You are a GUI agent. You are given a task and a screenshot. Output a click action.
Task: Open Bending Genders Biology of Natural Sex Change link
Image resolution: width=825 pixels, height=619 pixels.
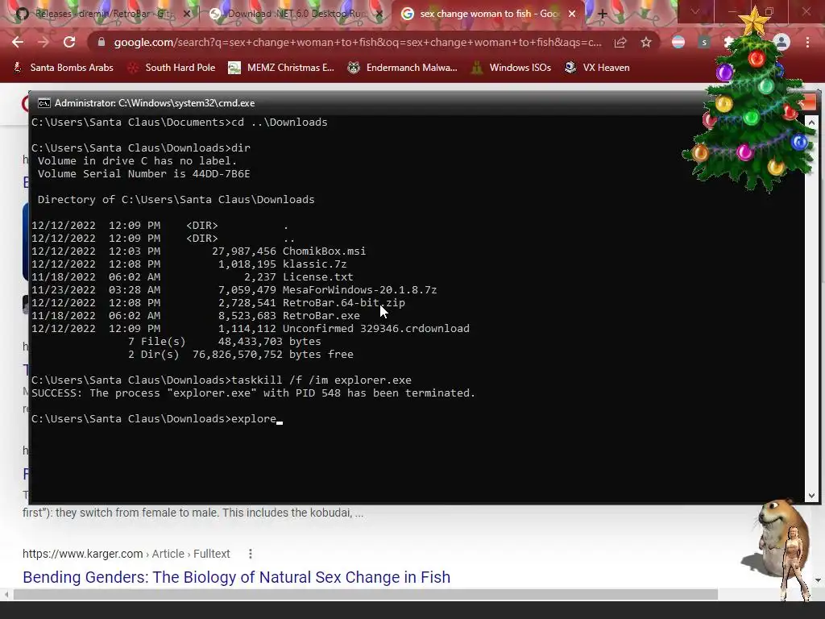pyautogui.click(x=236, y=577)
